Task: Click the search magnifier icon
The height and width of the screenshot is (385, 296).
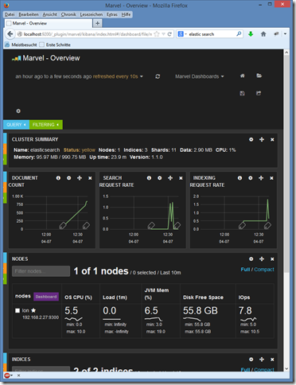Action: pos(239,33)
